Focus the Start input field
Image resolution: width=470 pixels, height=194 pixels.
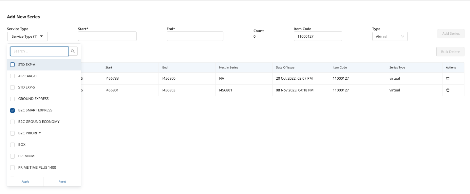point(107,36)
